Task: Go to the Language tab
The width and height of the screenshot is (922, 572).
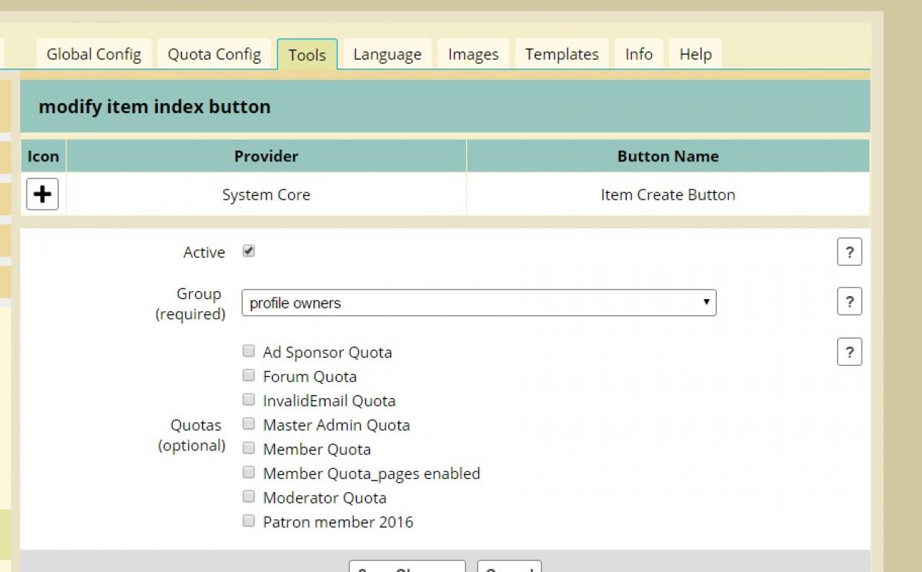Action: [x=387, y=55]
